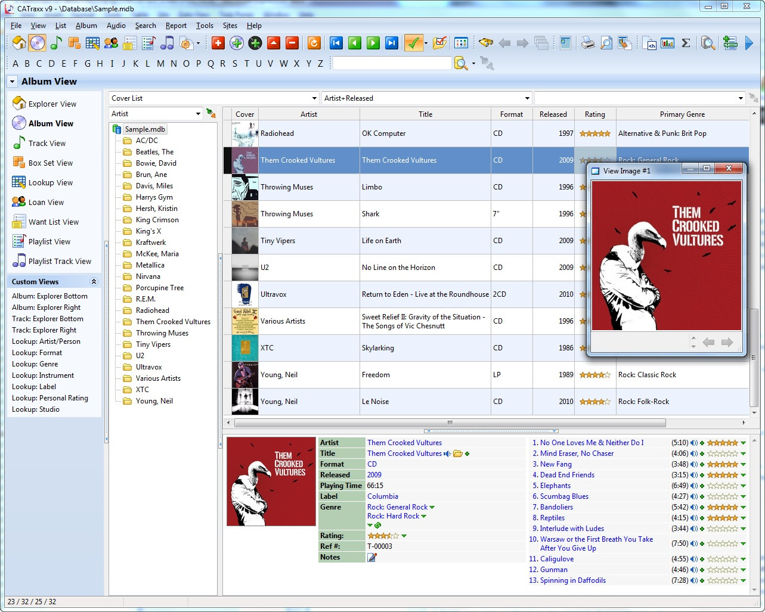Image resolution: width=765 pixels, height=612 pixels.
Task: Go to next record with green right arrow
Action: click(373, 43)
